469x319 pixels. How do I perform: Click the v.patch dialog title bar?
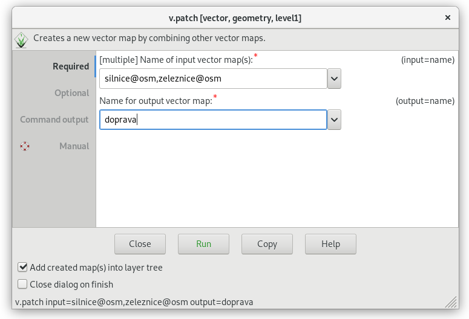pos(235,18)
